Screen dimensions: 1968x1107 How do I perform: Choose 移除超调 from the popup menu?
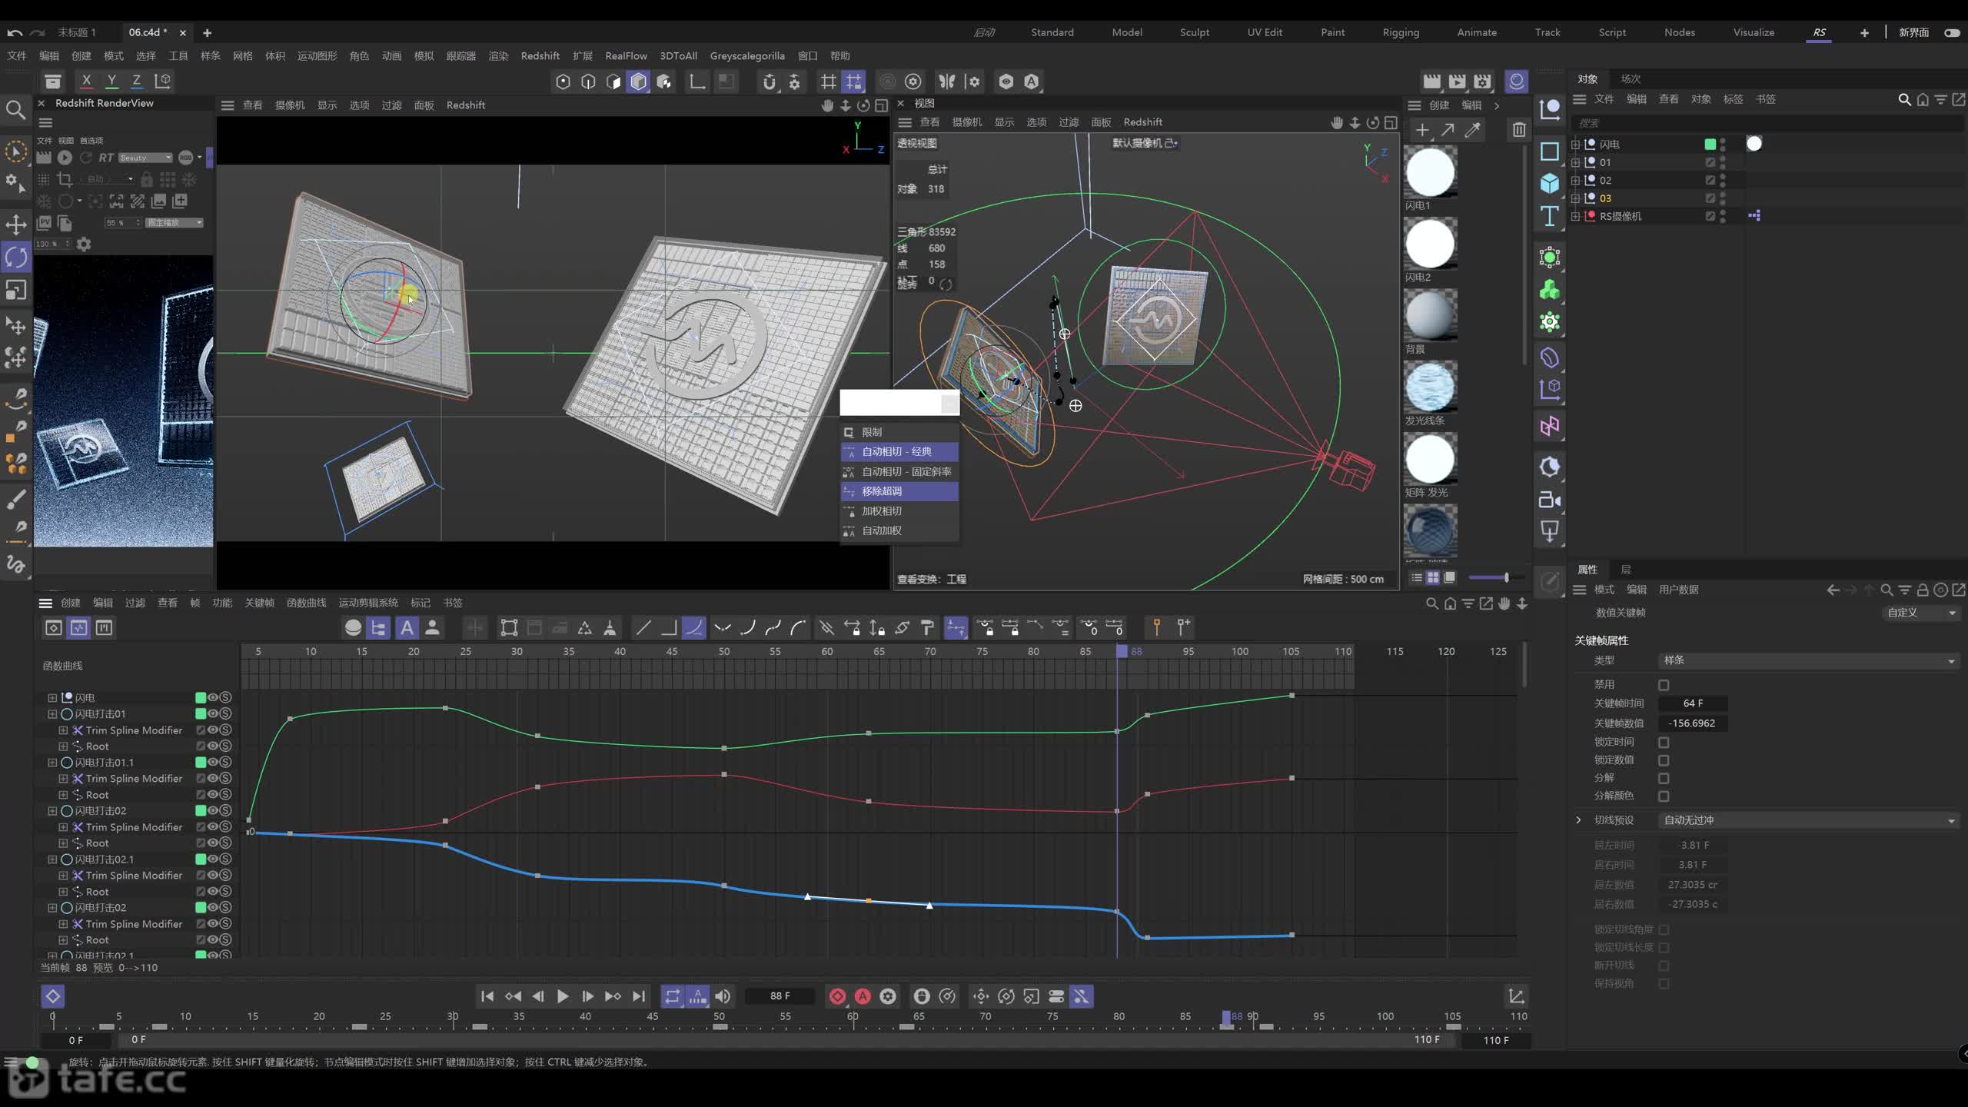click(x=899, y=491)
